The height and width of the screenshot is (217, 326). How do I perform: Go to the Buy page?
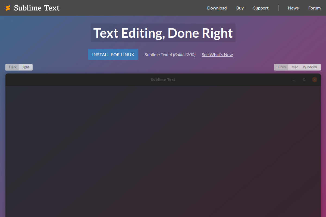click(x=240, y=8)
